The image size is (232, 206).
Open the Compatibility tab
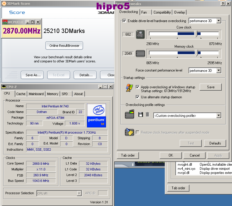coord(162,12)
